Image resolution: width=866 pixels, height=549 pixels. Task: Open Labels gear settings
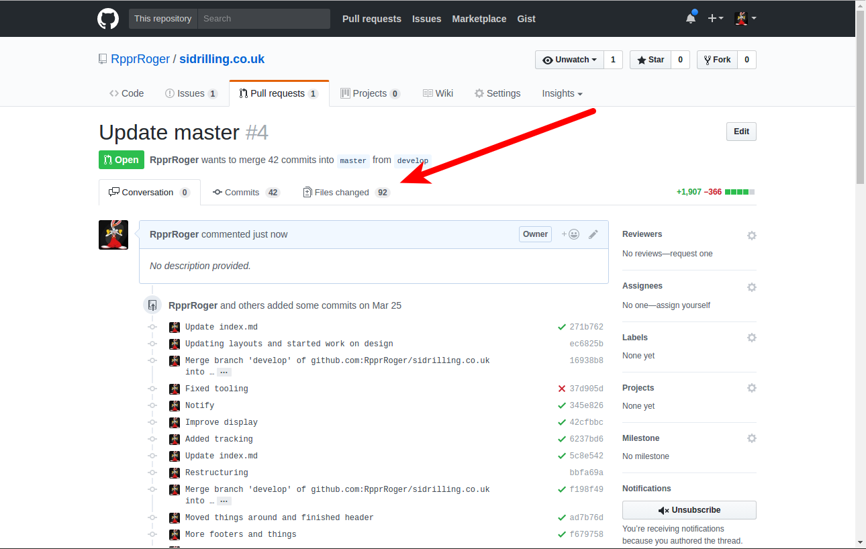pos(752,338)
